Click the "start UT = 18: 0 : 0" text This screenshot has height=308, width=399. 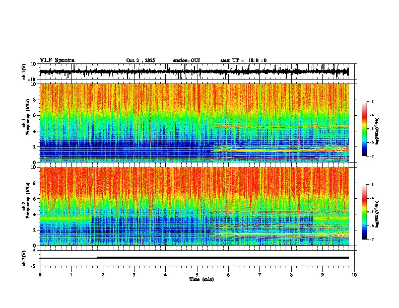click(243, 60)
